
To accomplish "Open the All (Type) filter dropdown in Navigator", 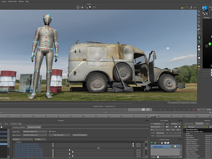I will tap(21, 139).
